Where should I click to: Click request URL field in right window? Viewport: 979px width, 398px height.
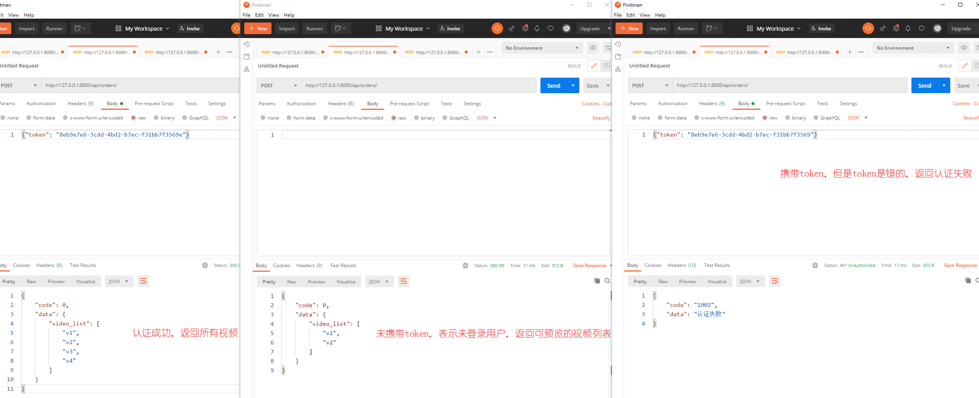[790, 85]
